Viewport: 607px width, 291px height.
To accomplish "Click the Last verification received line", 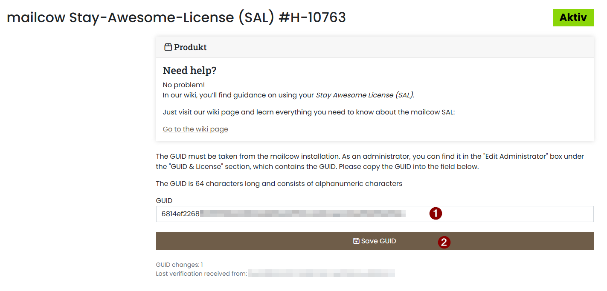I will click(x=200, y=273).
